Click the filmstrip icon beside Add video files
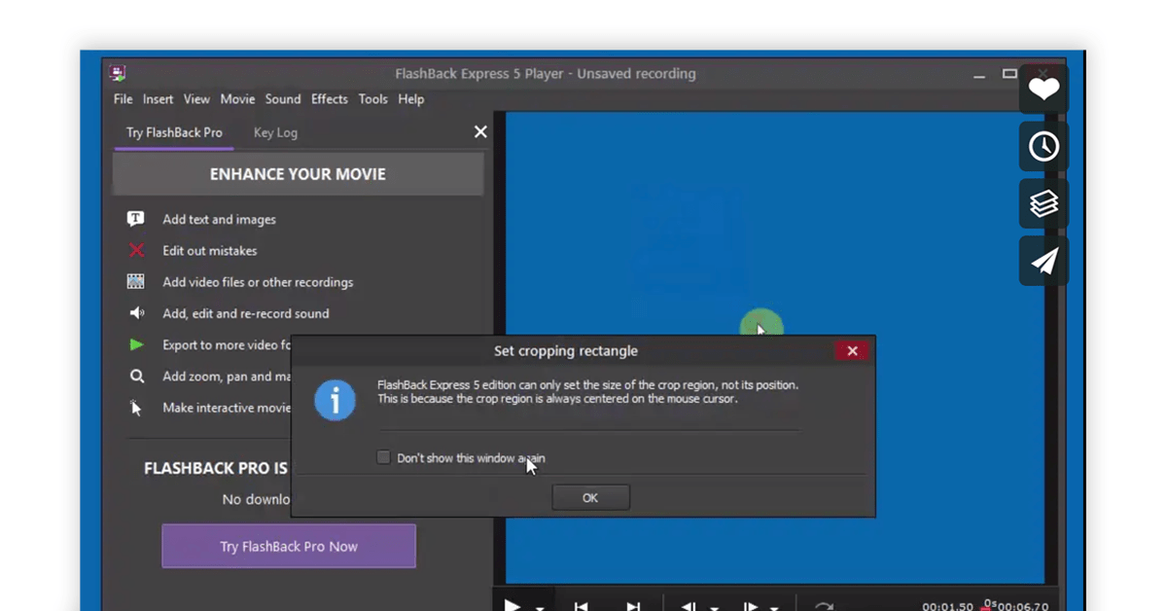 pyautogui.click(x=136, y=282)
